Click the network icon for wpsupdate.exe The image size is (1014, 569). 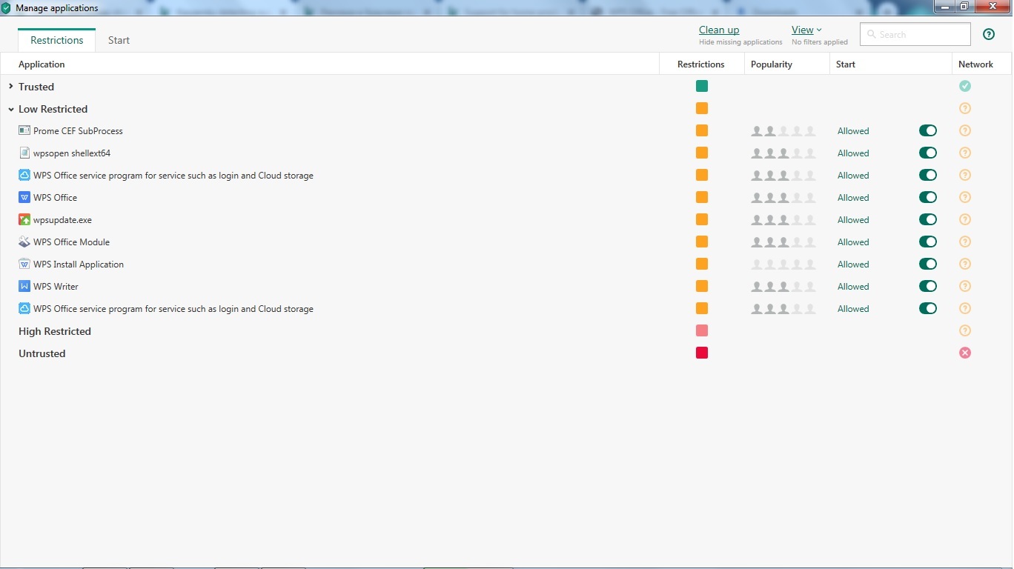click(965, 219)
